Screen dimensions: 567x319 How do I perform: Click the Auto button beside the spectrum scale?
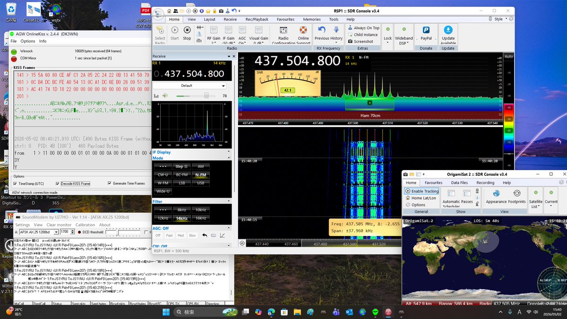508,57
